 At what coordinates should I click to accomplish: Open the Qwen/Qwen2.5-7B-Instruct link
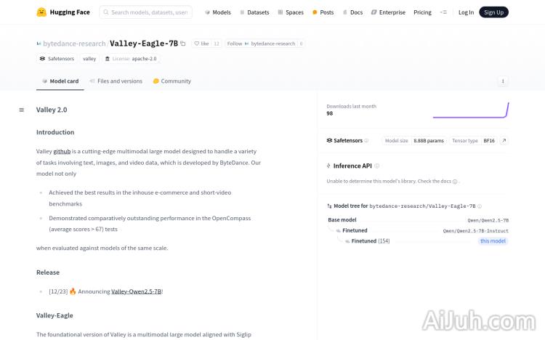475,231
